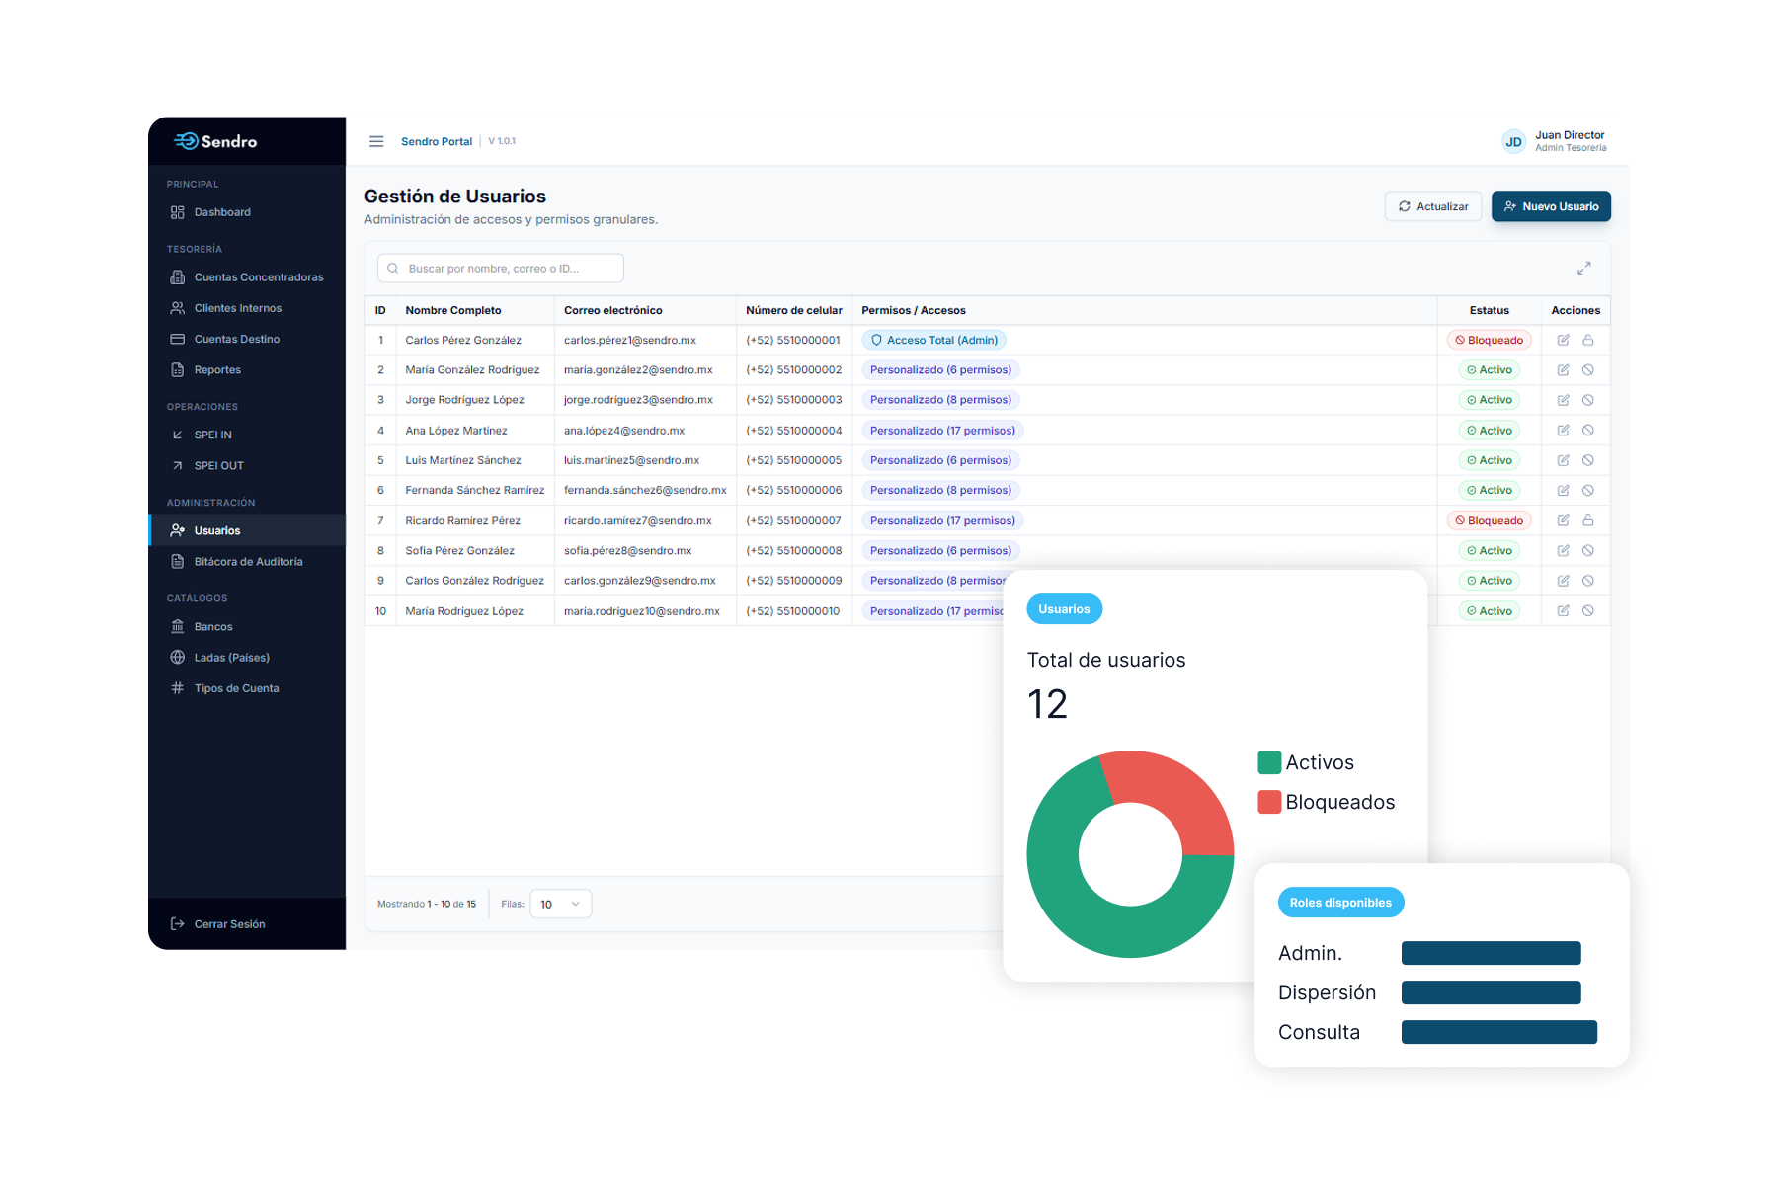Click the expand table fullscreen icon

(1583, 269)
